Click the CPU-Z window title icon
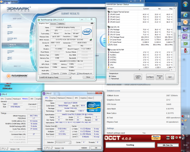 (x=44, y=93)
